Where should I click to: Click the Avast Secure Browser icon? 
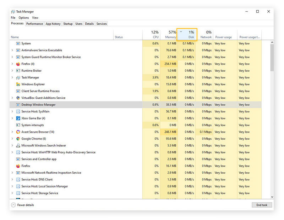18,132
